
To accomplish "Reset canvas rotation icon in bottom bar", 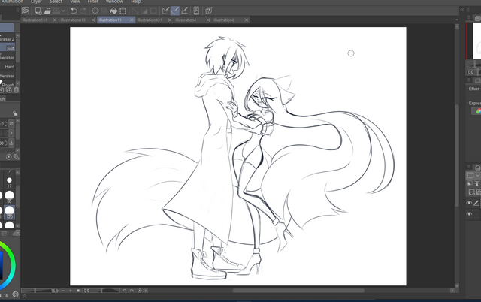I will [x=140, y=291].
